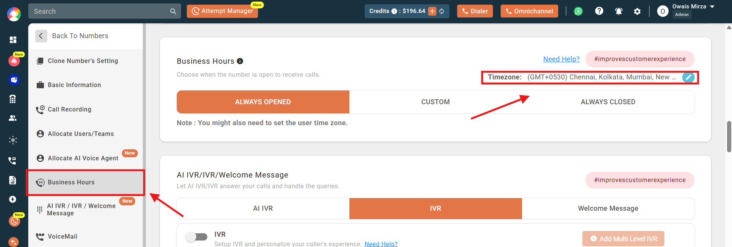
Task: Click the page vertical scrollbar thumb
Action: (729, 137)
